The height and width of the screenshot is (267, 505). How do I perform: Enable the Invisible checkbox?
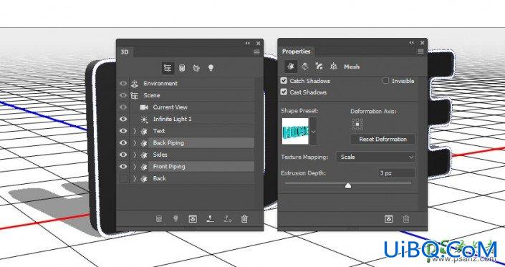pos(385,81)
